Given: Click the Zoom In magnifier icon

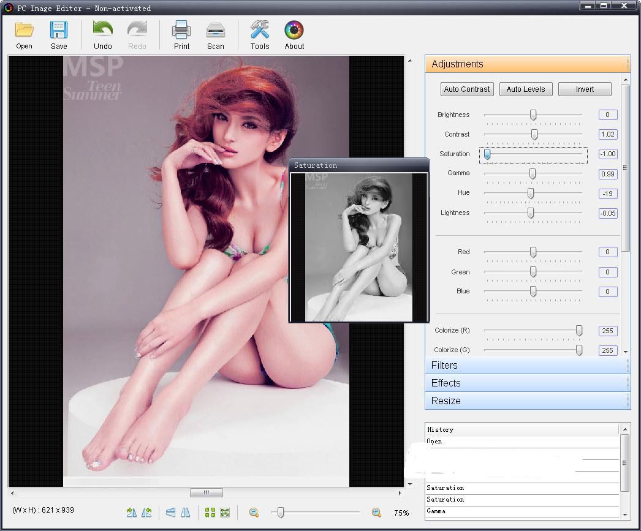Looking at the screenshot, I should click(x=376, y=512).
